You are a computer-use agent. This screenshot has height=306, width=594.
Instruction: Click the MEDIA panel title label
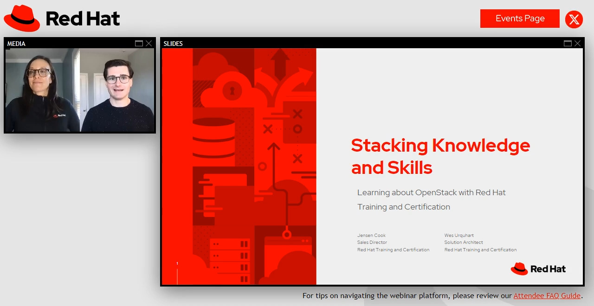(16, 44)
